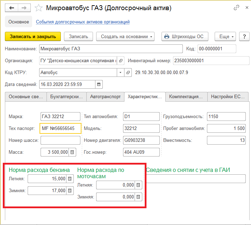Screen dimensions: 251x225
Task: Switch to the Автотранспорт tab
Action: coord(105,96)
